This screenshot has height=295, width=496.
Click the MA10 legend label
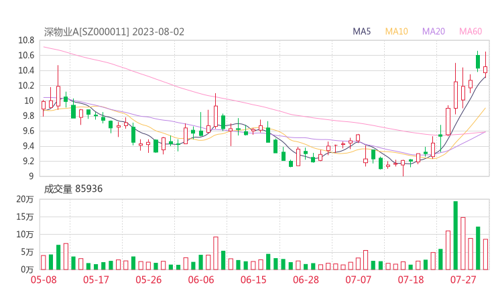tap(396, 32)
